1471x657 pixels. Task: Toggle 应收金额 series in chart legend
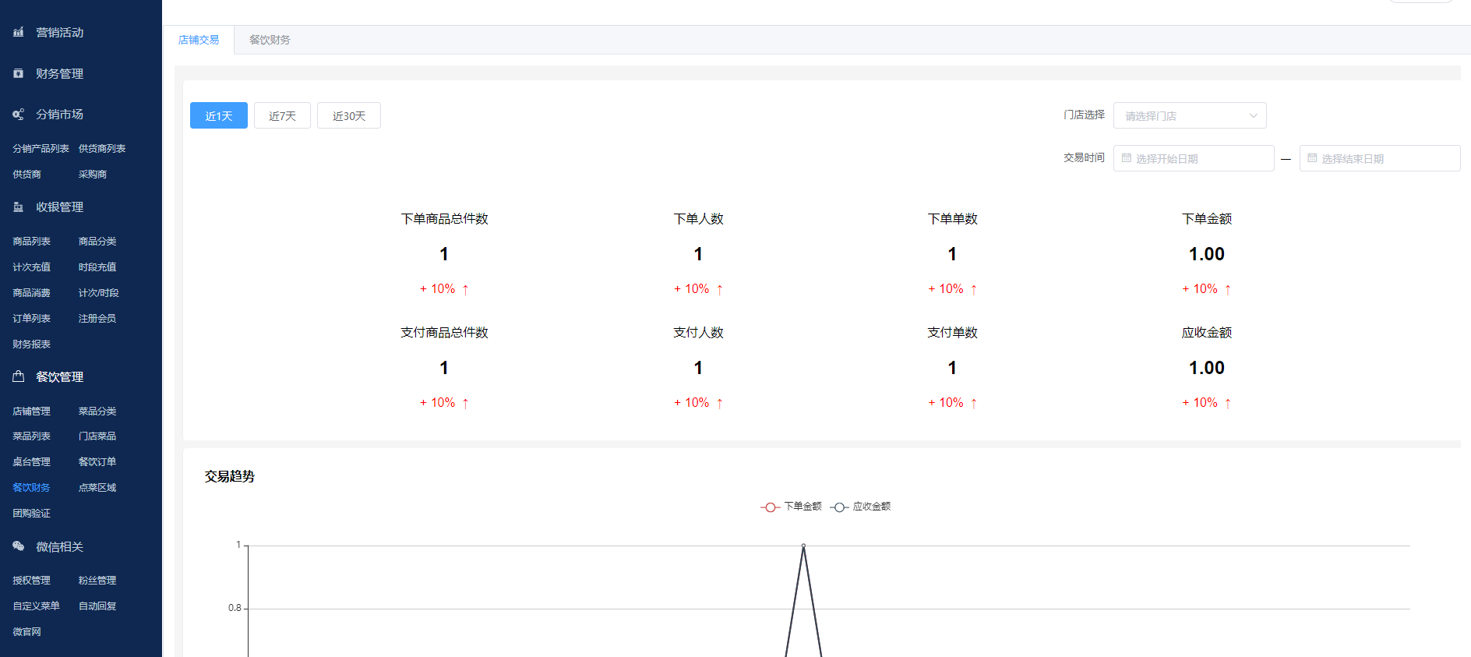(861, 507)
